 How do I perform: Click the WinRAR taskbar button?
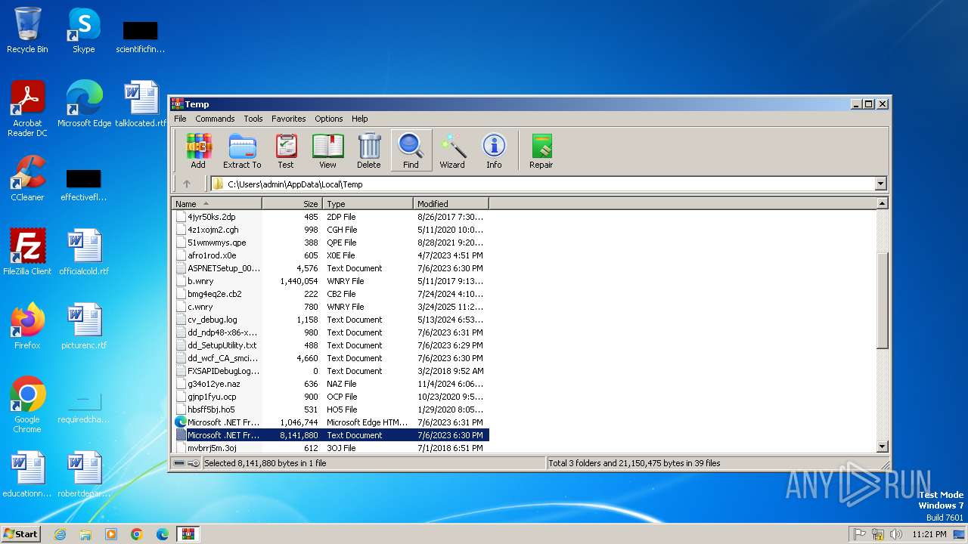click(x=188, y=534)
